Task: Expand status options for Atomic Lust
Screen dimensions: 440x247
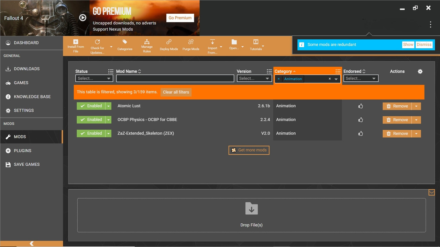Action: (109, 106)
